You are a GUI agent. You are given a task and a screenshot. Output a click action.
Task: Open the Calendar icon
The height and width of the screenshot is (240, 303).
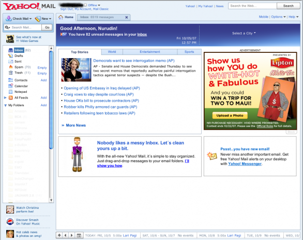[11, 86]
